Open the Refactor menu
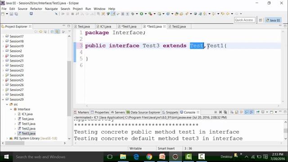This screenshot has height=162, width=288. pos(36,9)
